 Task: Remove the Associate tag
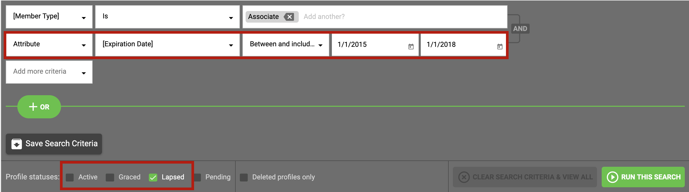289,17
